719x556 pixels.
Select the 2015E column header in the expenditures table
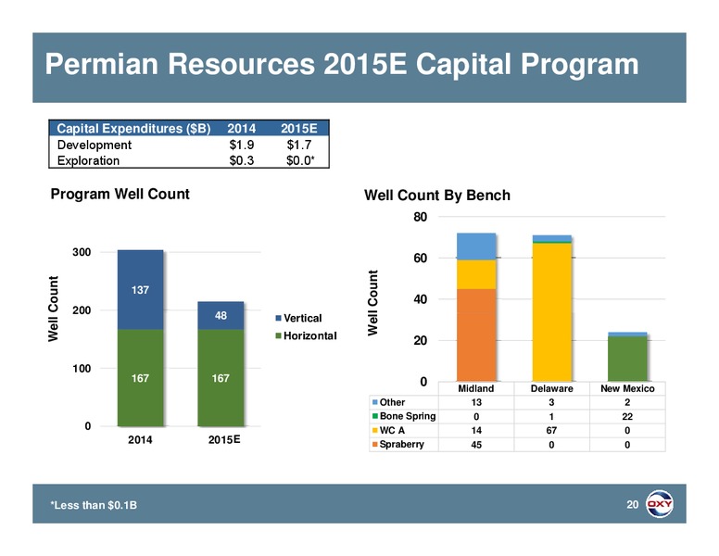coord(299,129)
